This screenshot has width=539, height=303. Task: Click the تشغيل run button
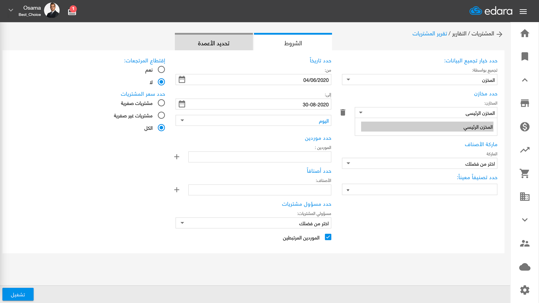click(18, 294)
